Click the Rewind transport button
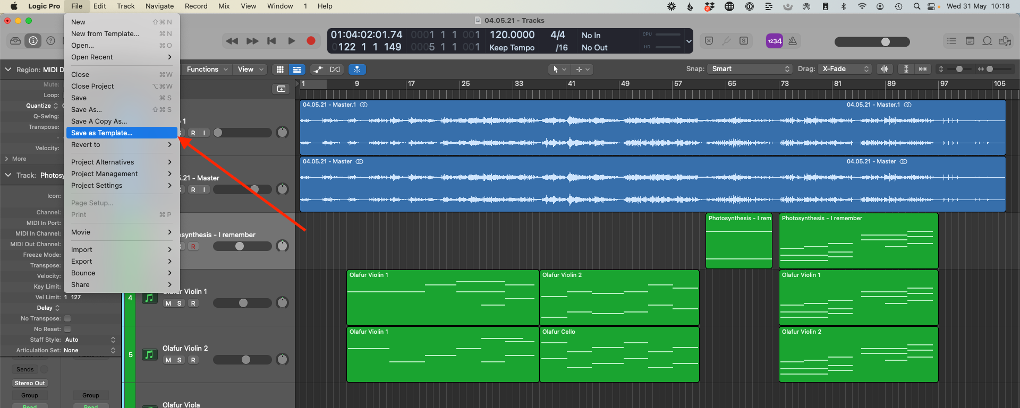Screen dimensions: 1020x408 tap(232, 41)
